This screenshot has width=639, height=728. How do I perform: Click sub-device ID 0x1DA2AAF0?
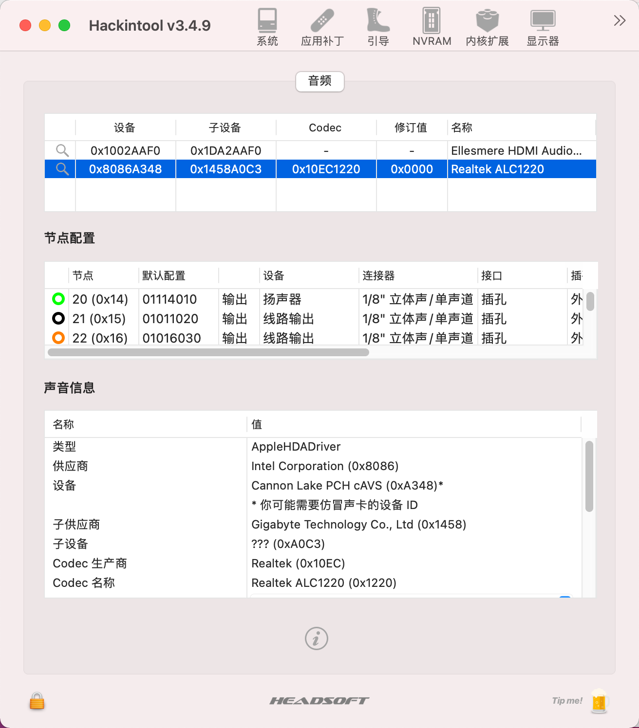[226, 151]
